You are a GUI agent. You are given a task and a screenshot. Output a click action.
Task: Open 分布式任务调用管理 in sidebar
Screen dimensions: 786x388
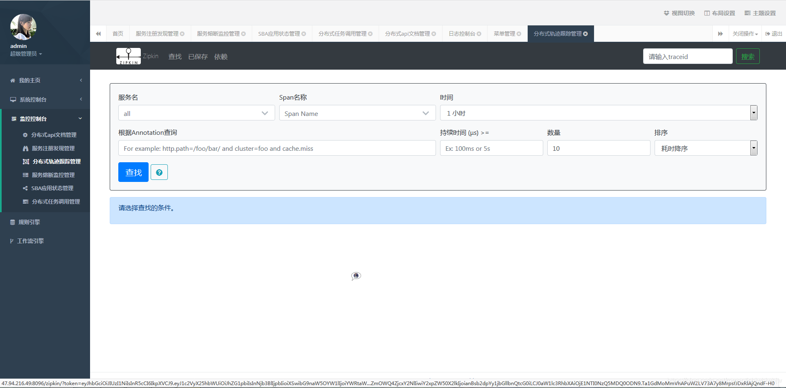click(56, 202)
